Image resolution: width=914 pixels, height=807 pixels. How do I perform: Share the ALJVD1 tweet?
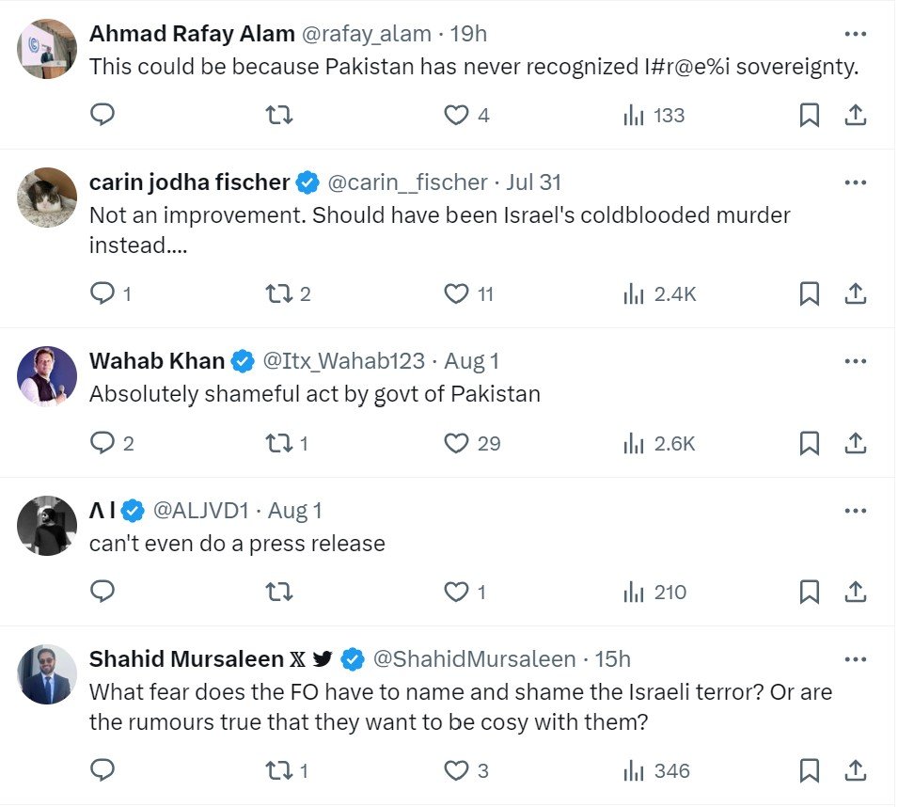click(x=855, y=592)
